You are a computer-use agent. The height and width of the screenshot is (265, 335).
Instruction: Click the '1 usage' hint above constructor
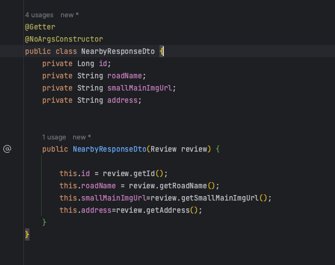coord(54,137)
